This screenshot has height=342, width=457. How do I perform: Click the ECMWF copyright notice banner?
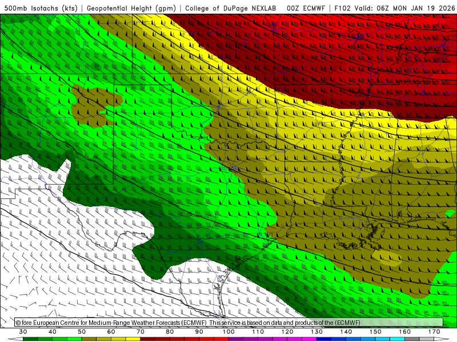(x=229, y=322)
